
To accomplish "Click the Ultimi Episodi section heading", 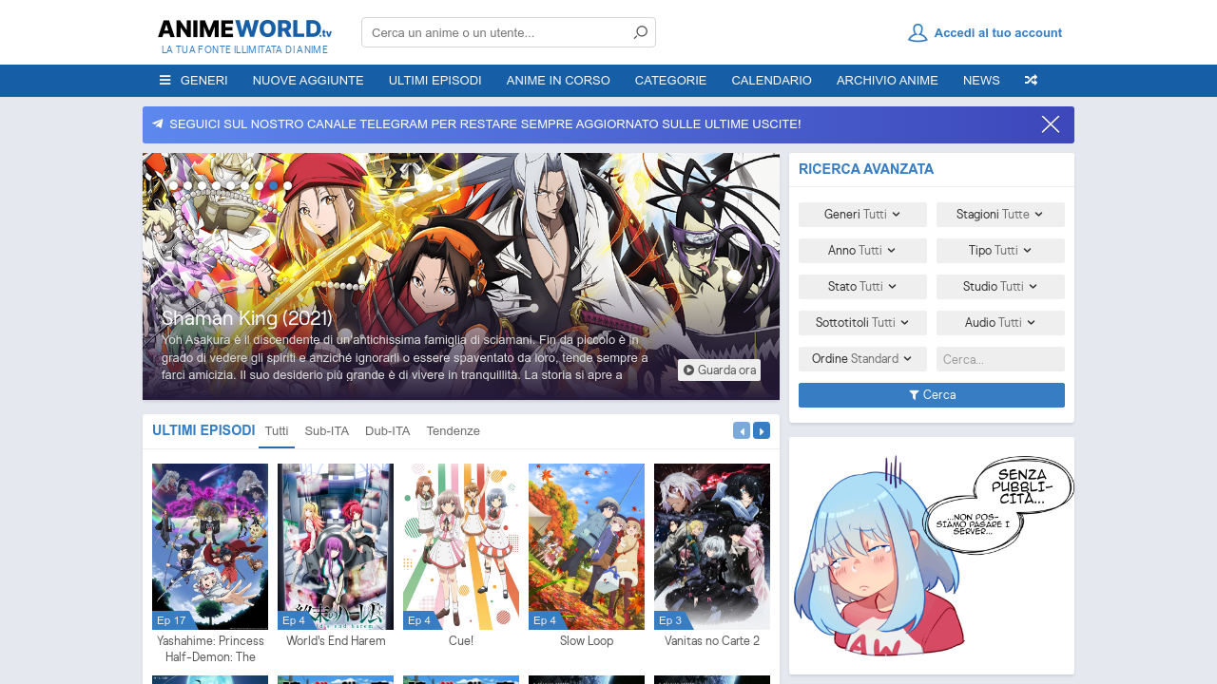I will click(x=203, y=430).
